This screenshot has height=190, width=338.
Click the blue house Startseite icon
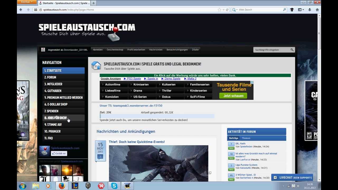click(x=96, y=65)
